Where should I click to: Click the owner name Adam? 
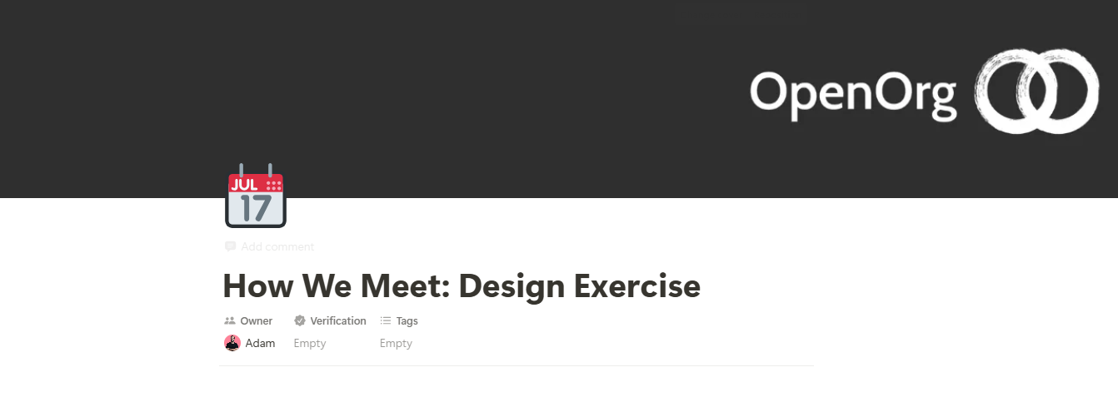(260, 343)
